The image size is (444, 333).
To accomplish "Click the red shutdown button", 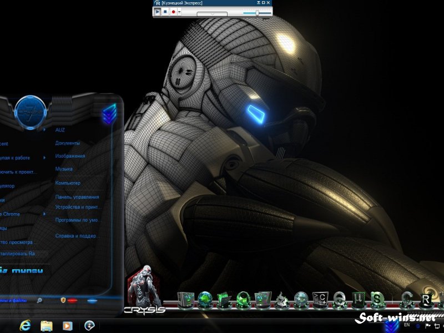I will click(x=72, y=301).
